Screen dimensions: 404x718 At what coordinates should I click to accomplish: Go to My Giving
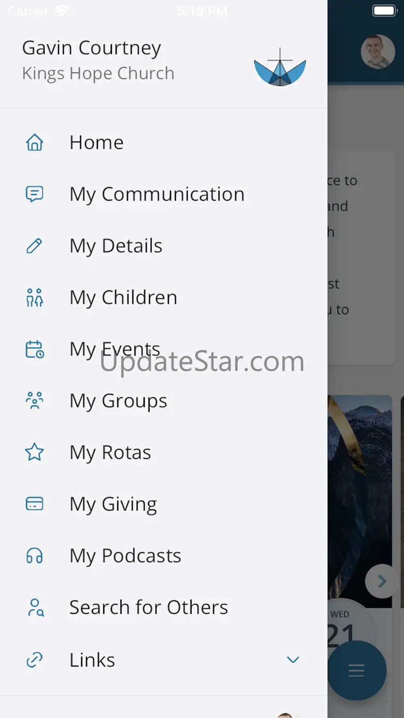click(x=164, y=504)
